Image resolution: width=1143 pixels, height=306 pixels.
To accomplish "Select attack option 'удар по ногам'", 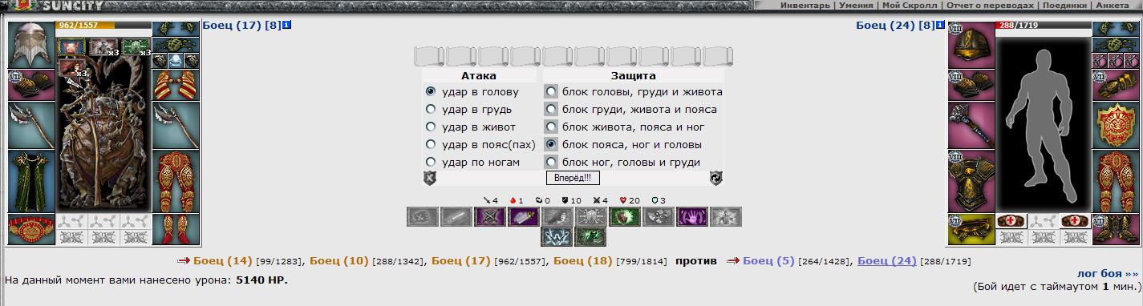I will pos(431,163).
